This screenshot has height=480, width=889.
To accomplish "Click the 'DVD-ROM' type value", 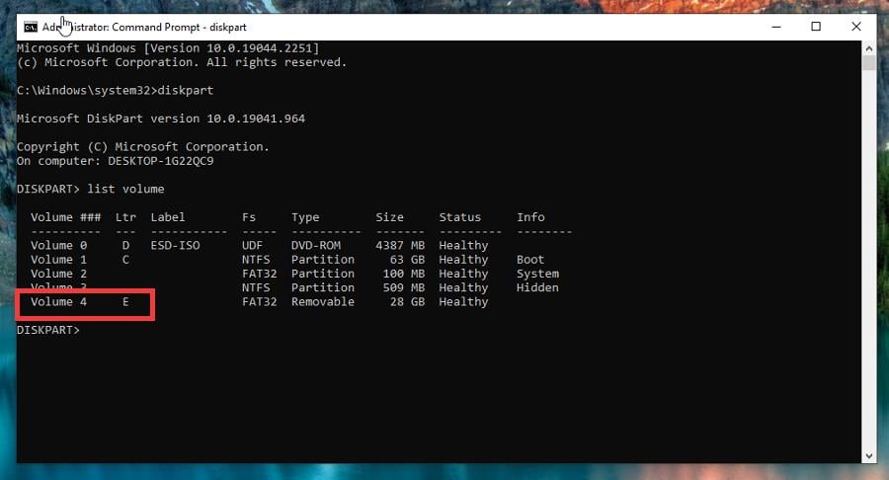I will 316,245.
